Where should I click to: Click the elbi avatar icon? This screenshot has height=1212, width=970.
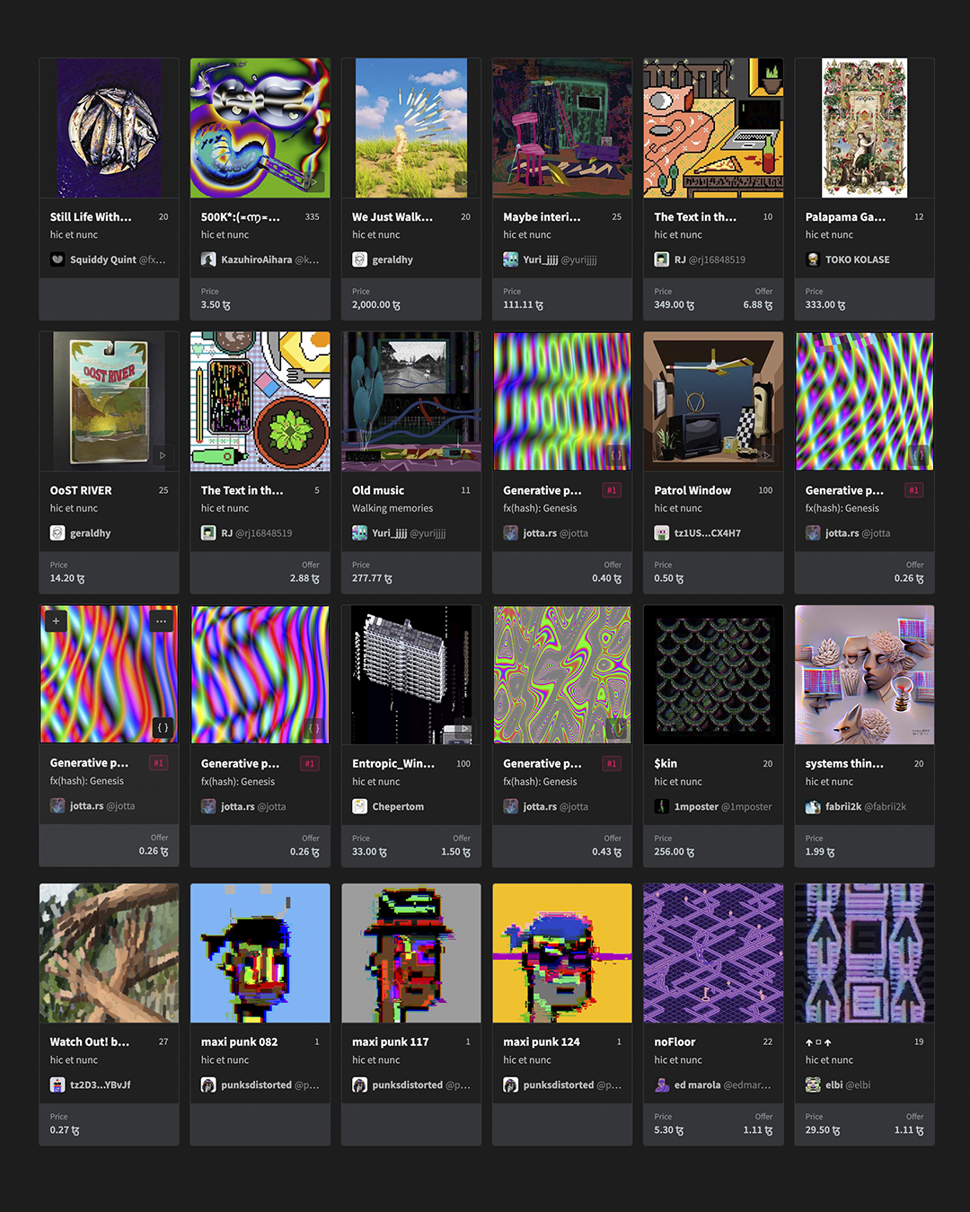[813, 1085]
